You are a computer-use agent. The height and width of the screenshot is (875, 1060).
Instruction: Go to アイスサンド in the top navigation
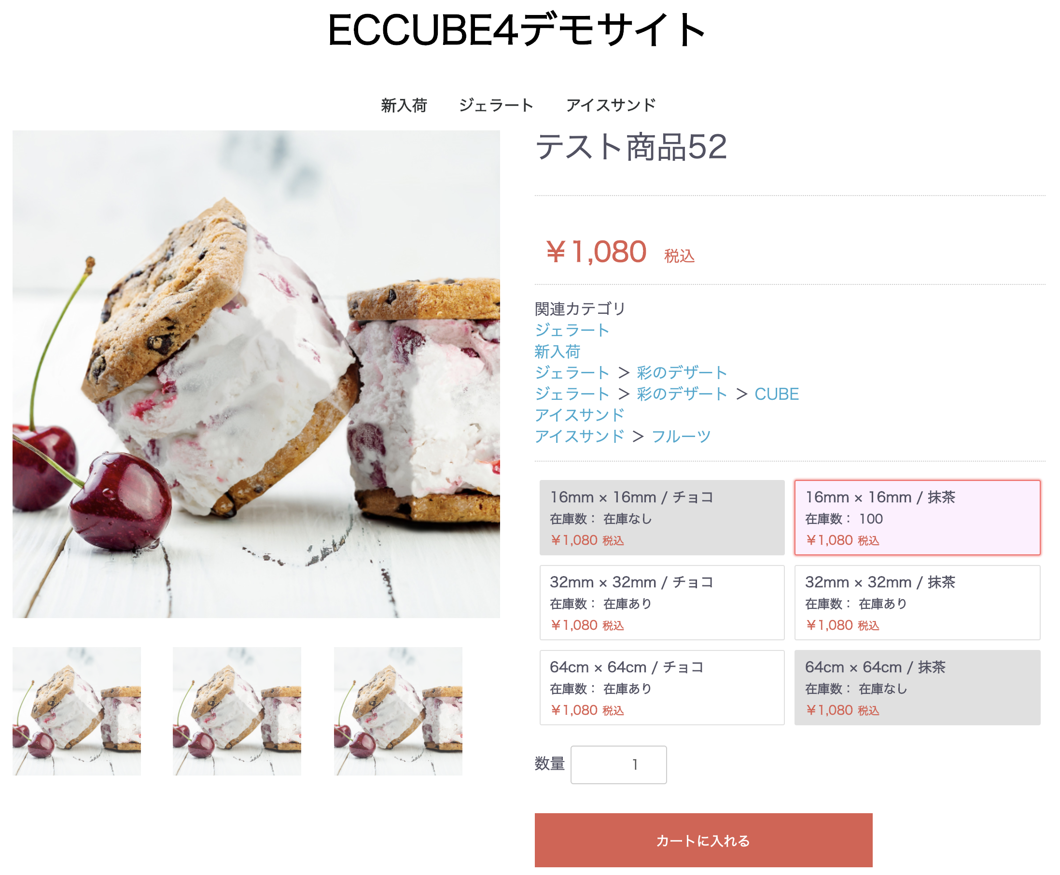(611, 105)
